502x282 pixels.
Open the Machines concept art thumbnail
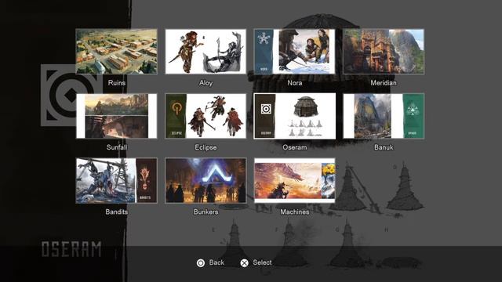(295, 181)
